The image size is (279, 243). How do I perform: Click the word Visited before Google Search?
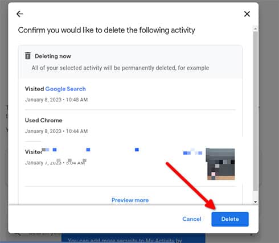click(35, 89)
